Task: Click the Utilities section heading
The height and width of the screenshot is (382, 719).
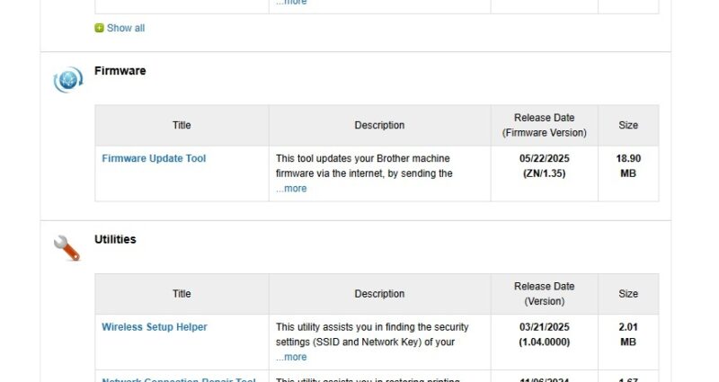Action: point(115,239)
